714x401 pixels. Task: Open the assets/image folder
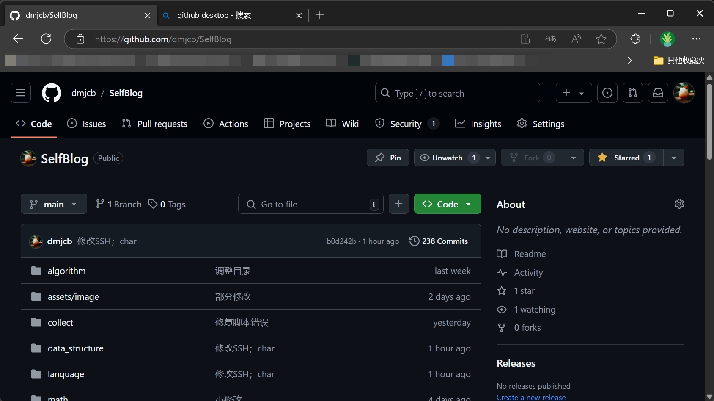[x=73, y=297]
